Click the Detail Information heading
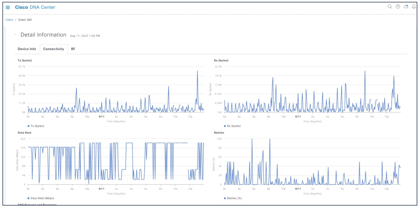The width and height of the screenshot is (420, 208). pos(43,35)
